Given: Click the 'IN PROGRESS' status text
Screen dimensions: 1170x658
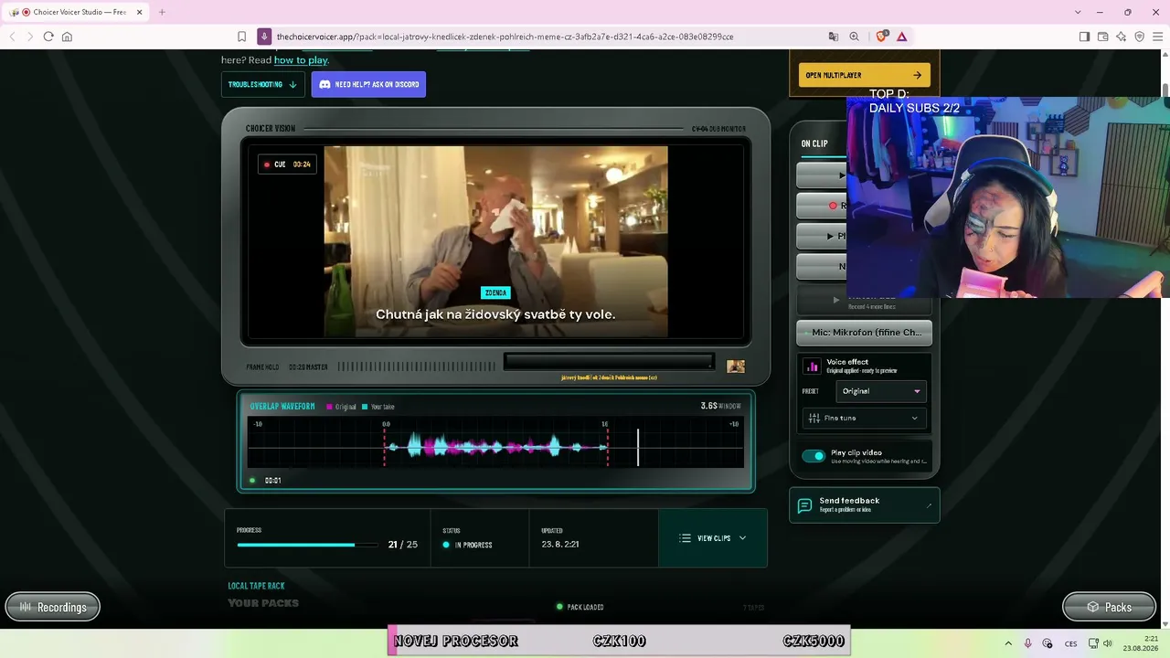Looking at the screenshot, I should click(x=473, y=545).
